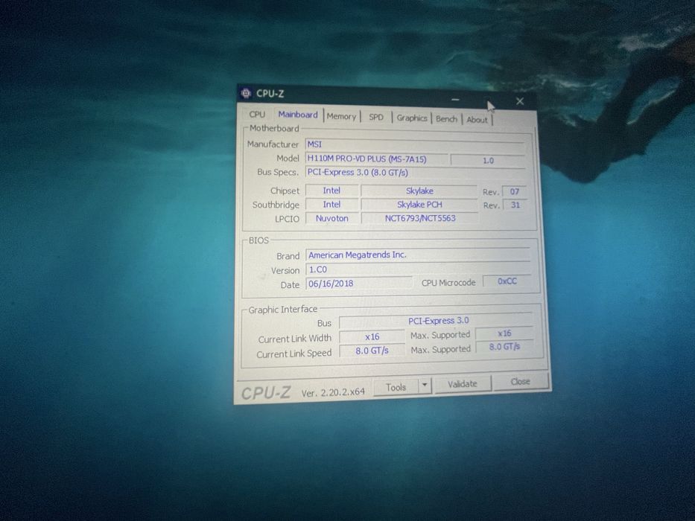Screen dimensions: 695x521
Task: Click the version text Ver. 2.20.2.x64
Action: point(333,392)
